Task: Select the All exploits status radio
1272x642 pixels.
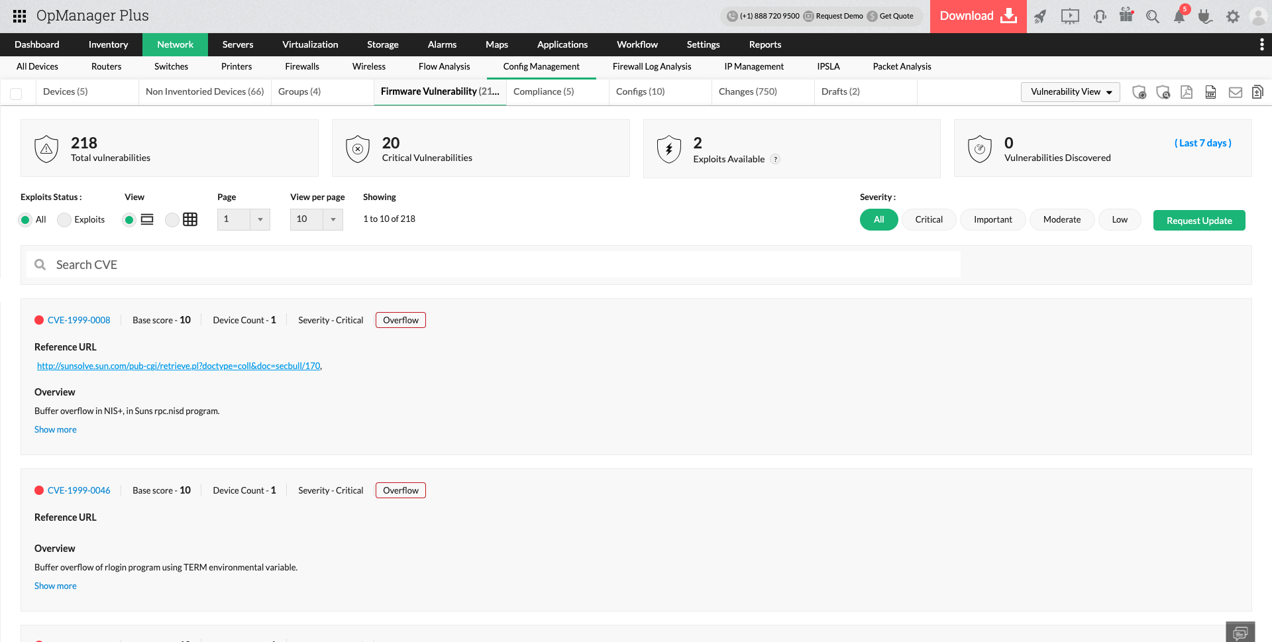Action: tap(25, 220)
